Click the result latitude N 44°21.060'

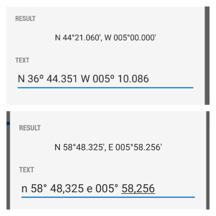tap(77, 38)
